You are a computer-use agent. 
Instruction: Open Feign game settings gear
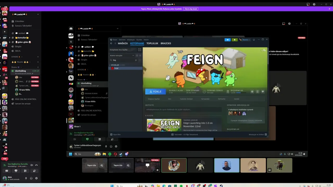pyautogui.click(x=252, y=91)
